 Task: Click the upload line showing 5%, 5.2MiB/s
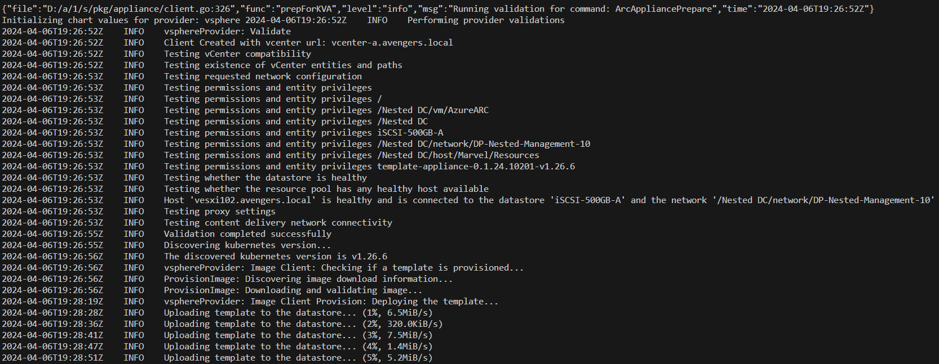coord(298,358)
